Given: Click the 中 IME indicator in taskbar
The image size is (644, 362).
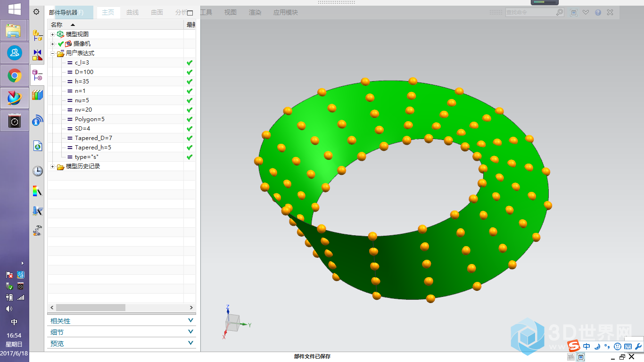Looking at the screenshot, I should pyautogui.click(x=14, y=322).
